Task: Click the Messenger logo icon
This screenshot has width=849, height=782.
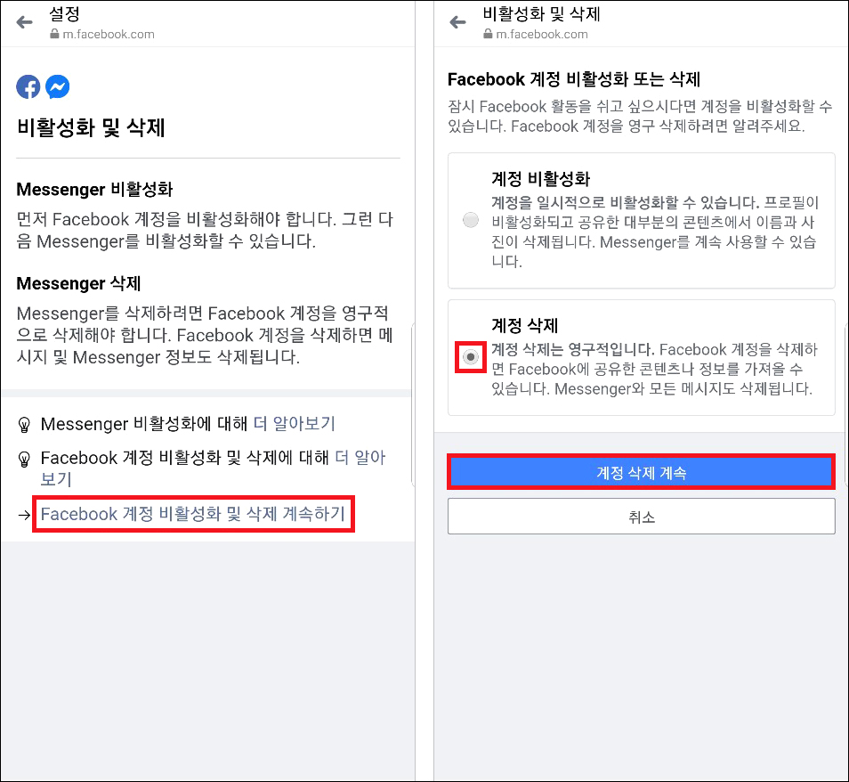Action: [57, 86]
